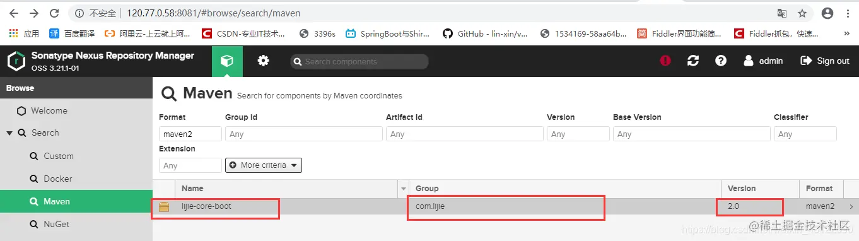Viewport: 859px width, 241px height.
Task: Refresh current view with Nexus refresh icon
Action: (x=693, y=61)
